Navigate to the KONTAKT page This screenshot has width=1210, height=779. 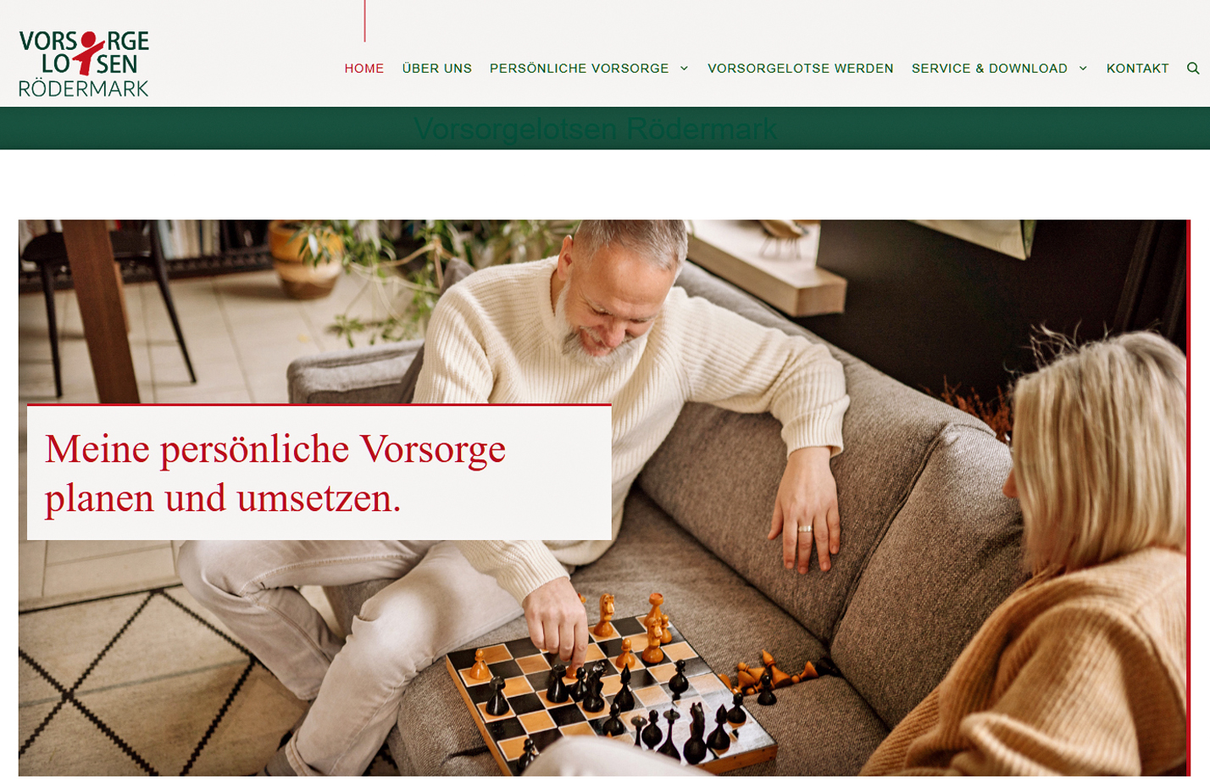pos(1137,68)
